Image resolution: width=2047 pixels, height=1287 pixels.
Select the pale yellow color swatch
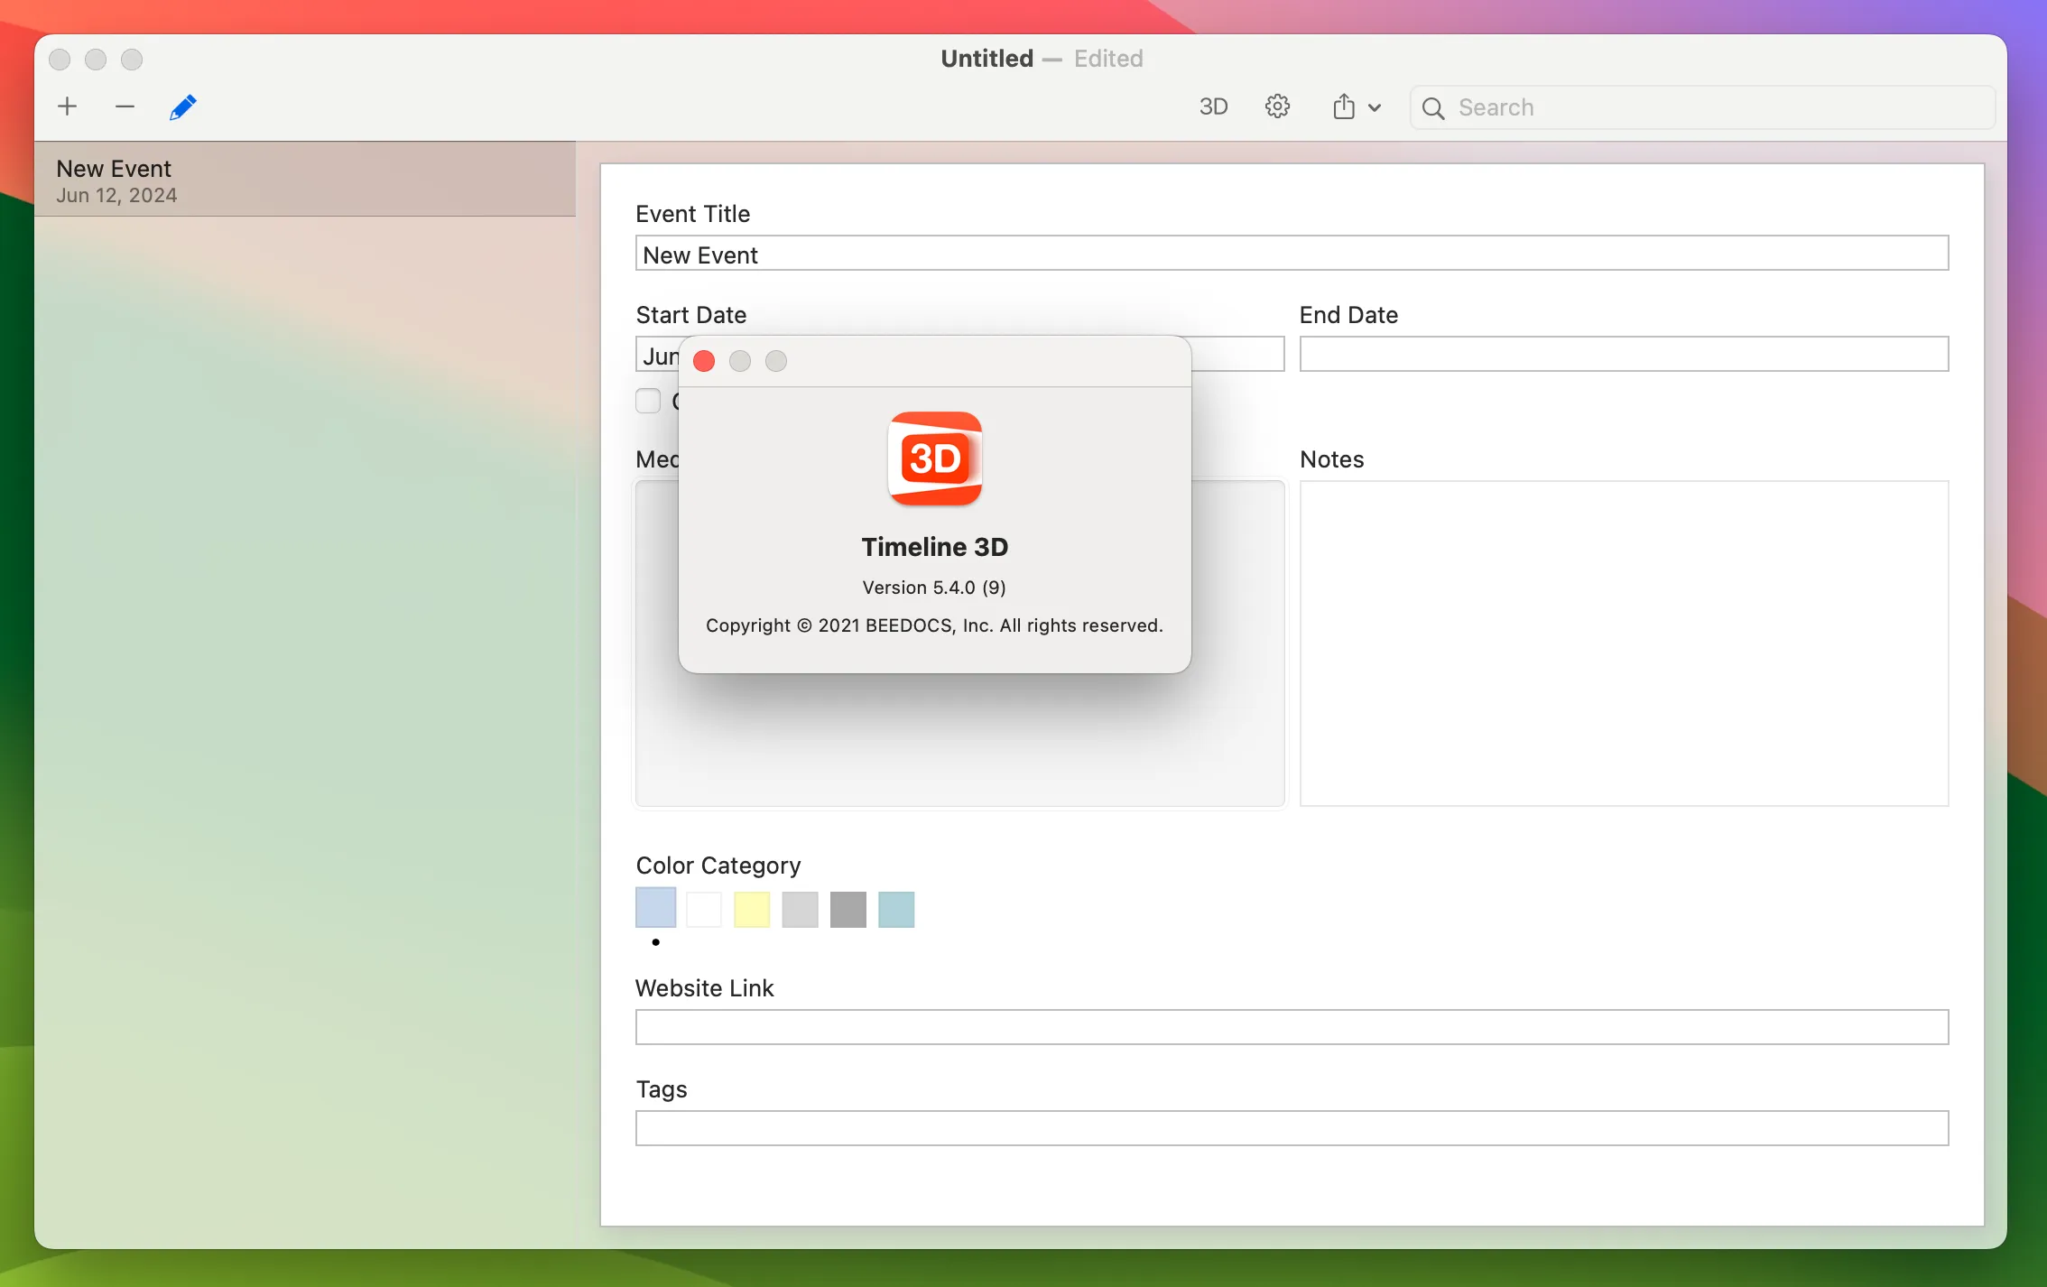pyautogui.click(x=752, y=910)
